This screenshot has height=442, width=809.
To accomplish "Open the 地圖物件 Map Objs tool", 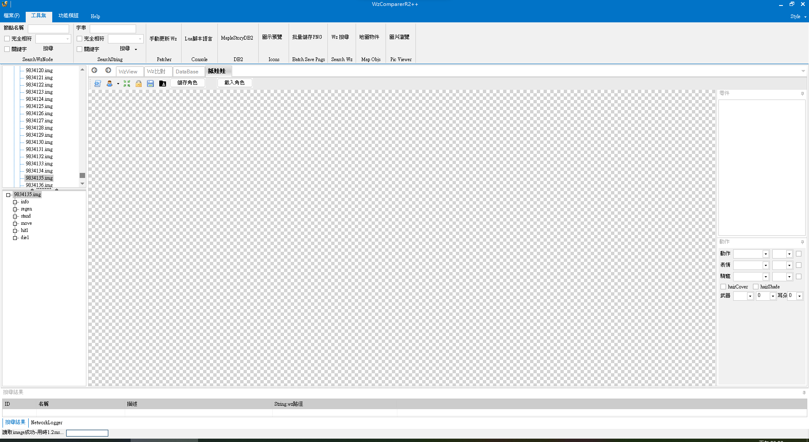I will click(370, 37).
